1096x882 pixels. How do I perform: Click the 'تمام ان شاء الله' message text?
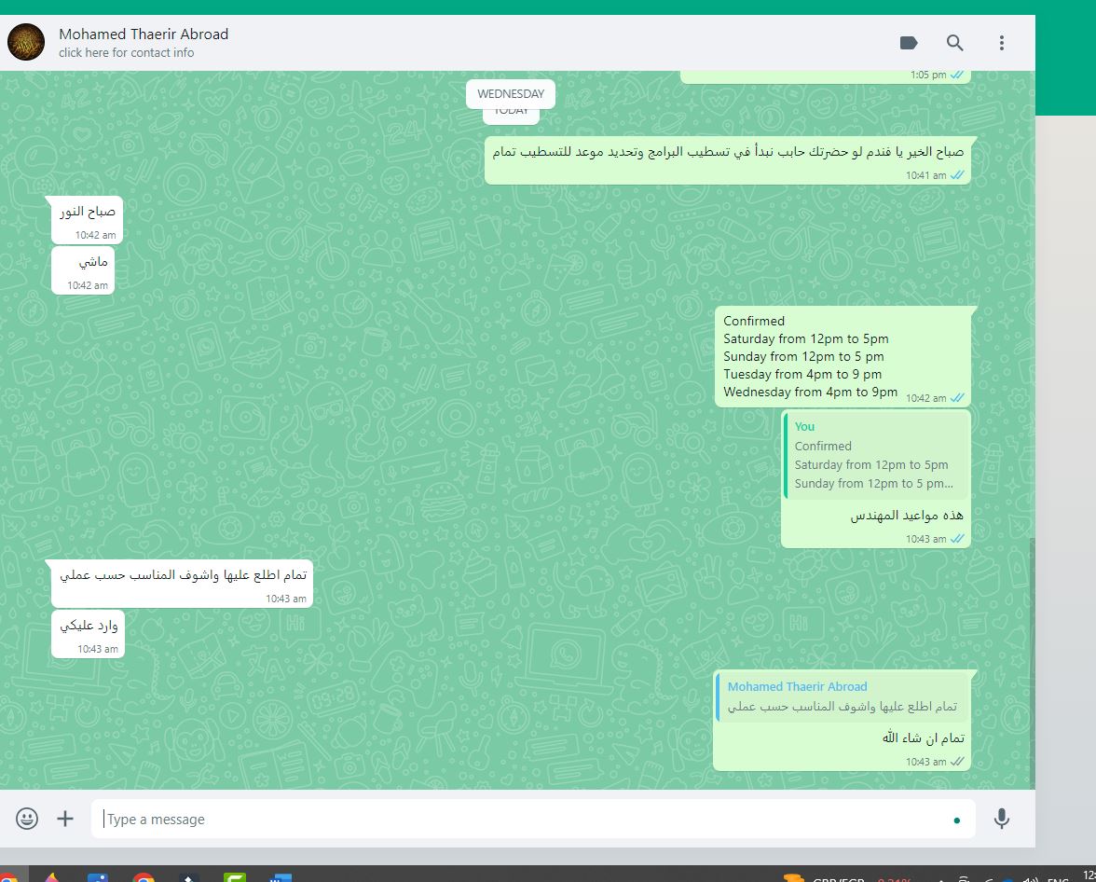[923, 737]
